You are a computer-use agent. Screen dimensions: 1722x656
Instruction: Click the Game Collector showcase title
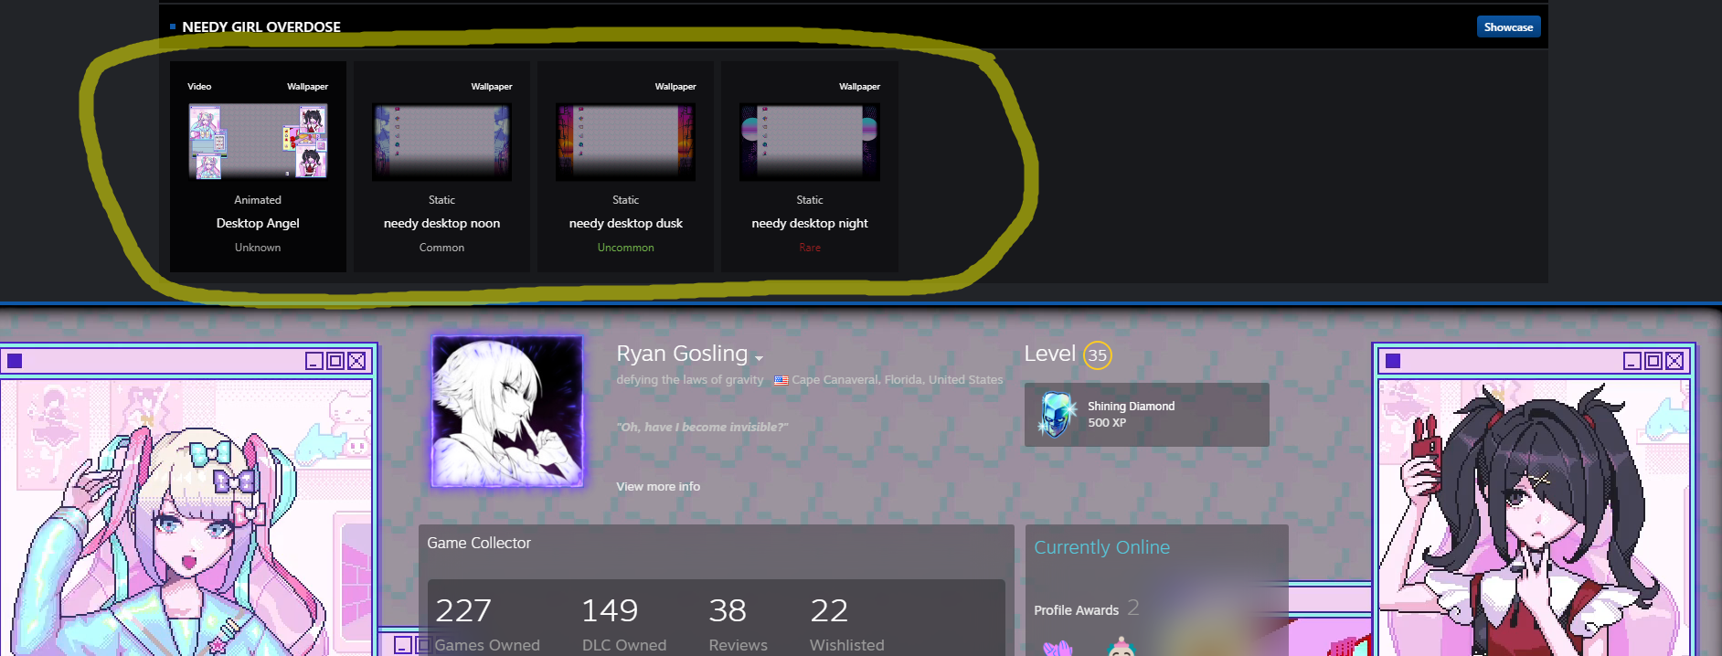[479, 543]
